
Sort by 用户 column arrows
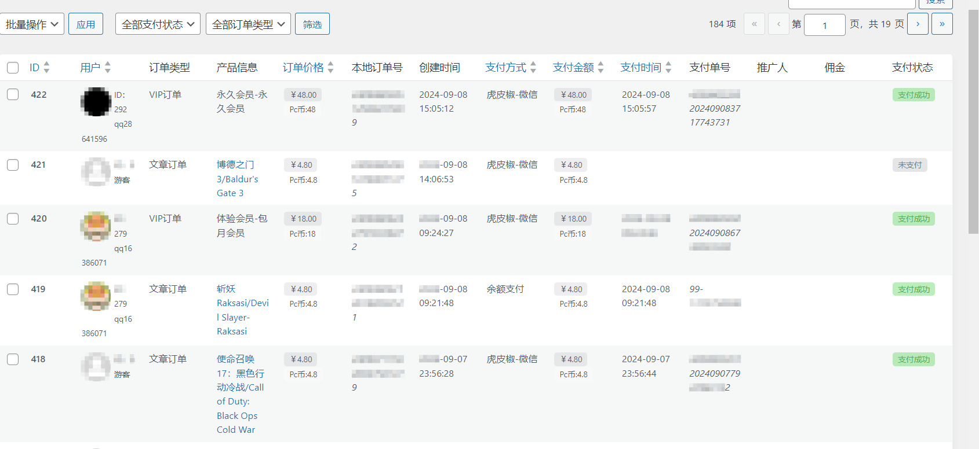coord(108,67)
